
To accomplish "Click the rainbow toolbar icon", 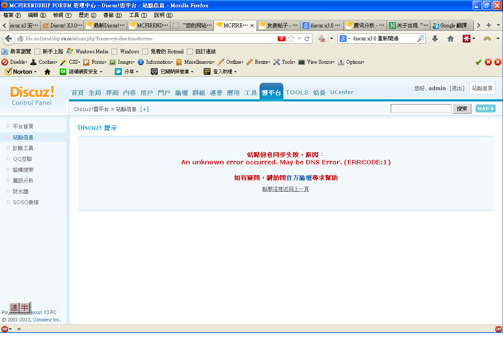I will pyautogui.click(x=487, y=39).
